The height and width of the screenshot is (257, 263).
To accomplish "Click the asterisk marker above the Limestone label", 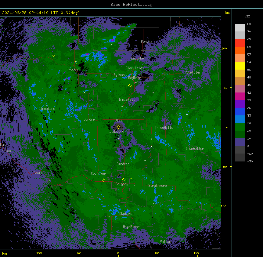I will point(47,106).
